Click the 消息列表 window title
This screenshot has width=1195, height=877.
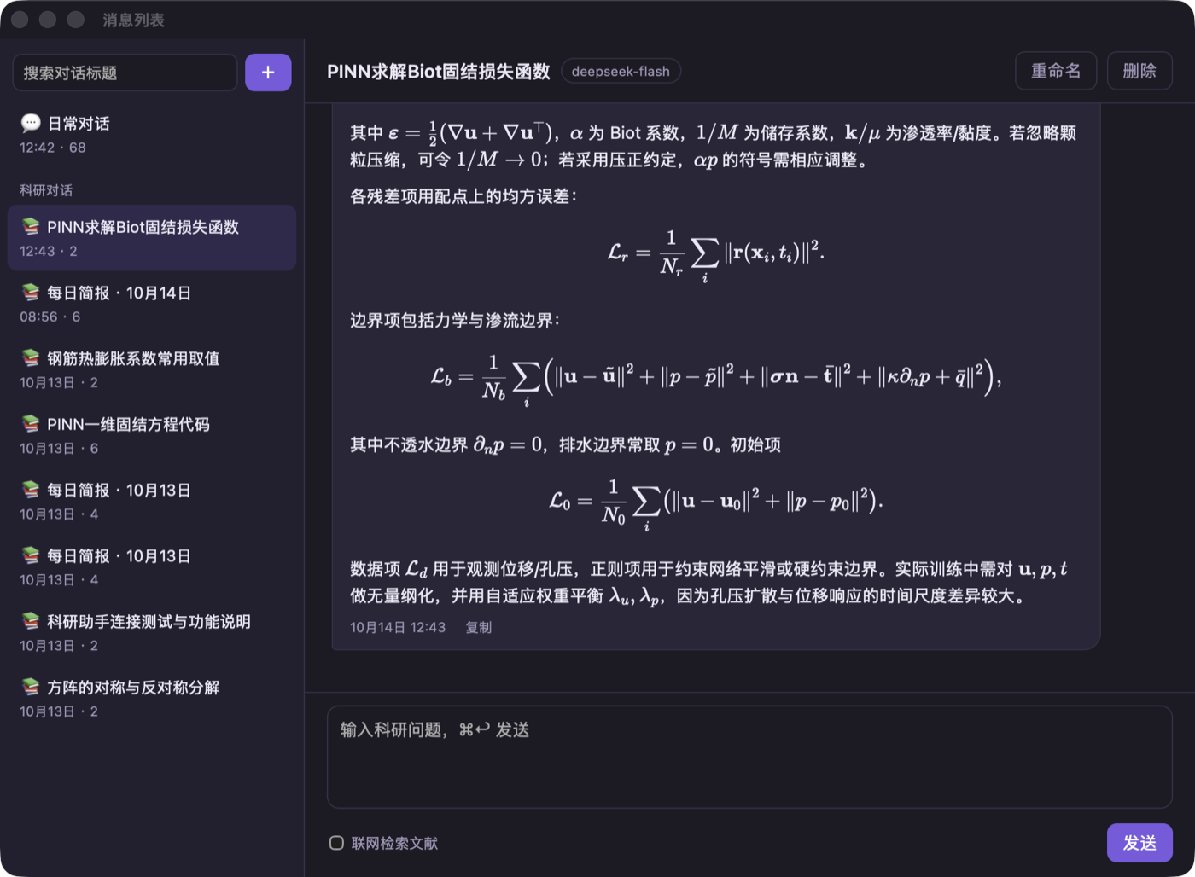point(133,20)
